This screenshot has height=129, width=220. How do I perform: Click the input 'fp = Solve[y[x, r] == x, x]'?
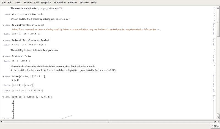[28, 25]
